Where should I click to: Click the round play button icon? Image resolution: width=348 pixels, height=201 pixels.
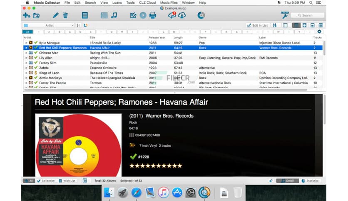tap(143, 15)
